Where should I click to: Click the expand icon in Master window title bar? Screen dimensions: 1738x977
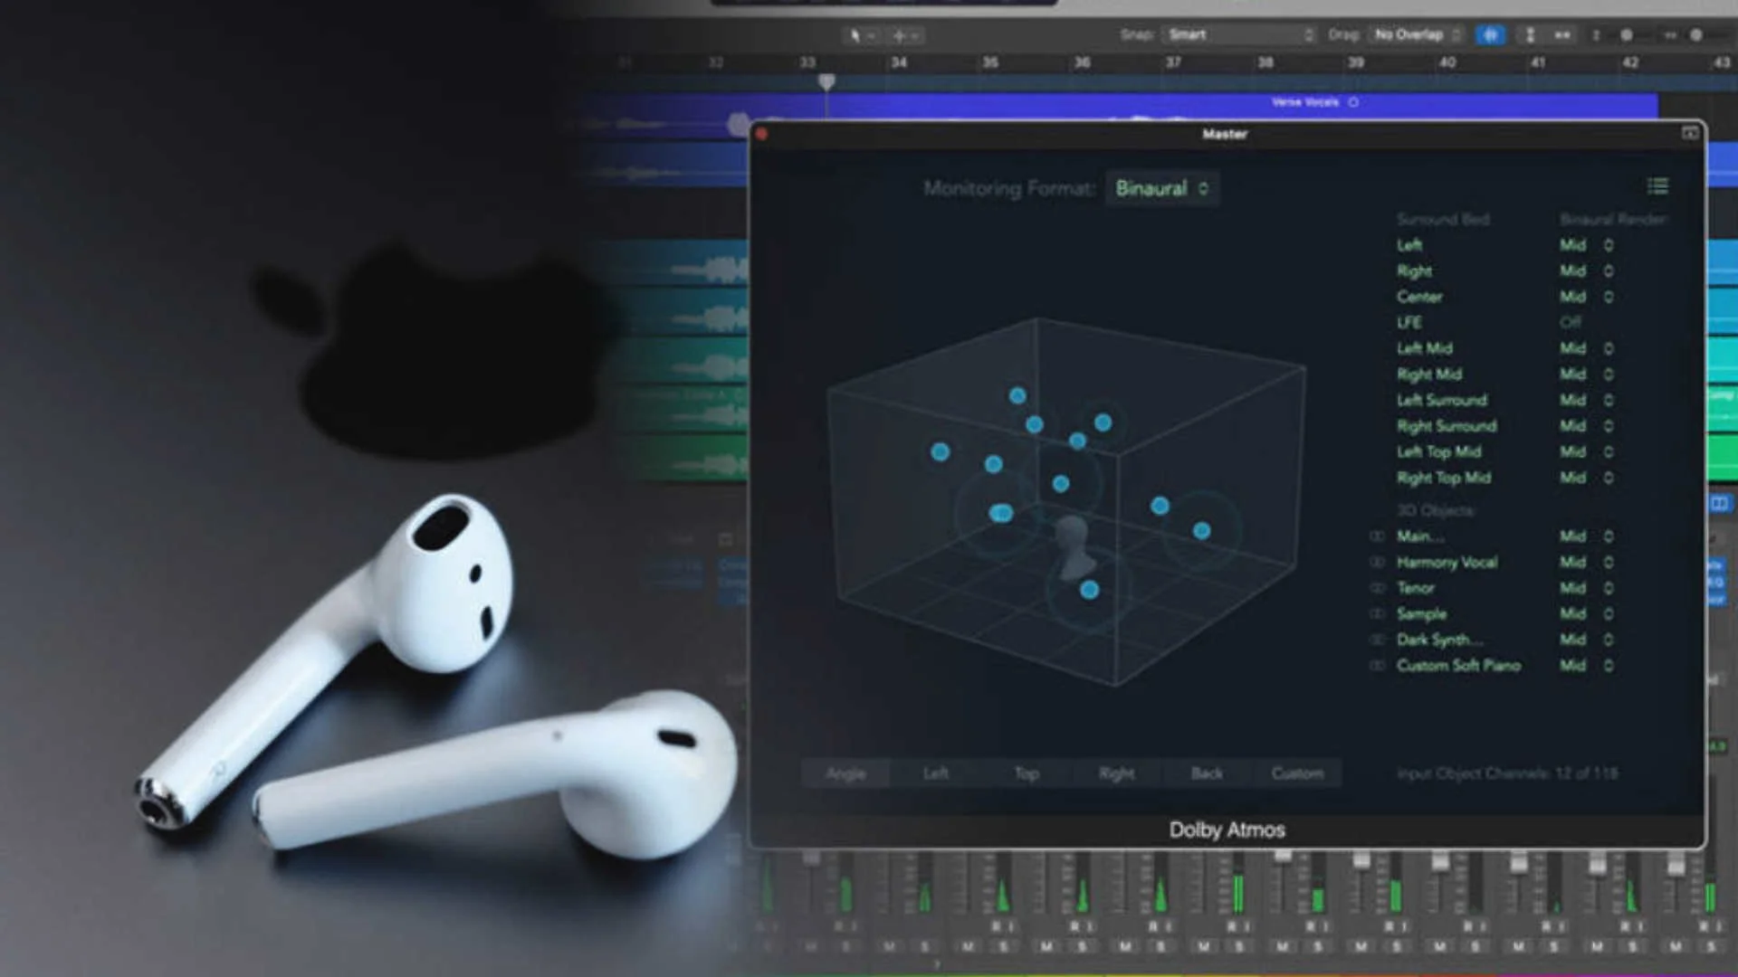click(x=1689, y=134)
